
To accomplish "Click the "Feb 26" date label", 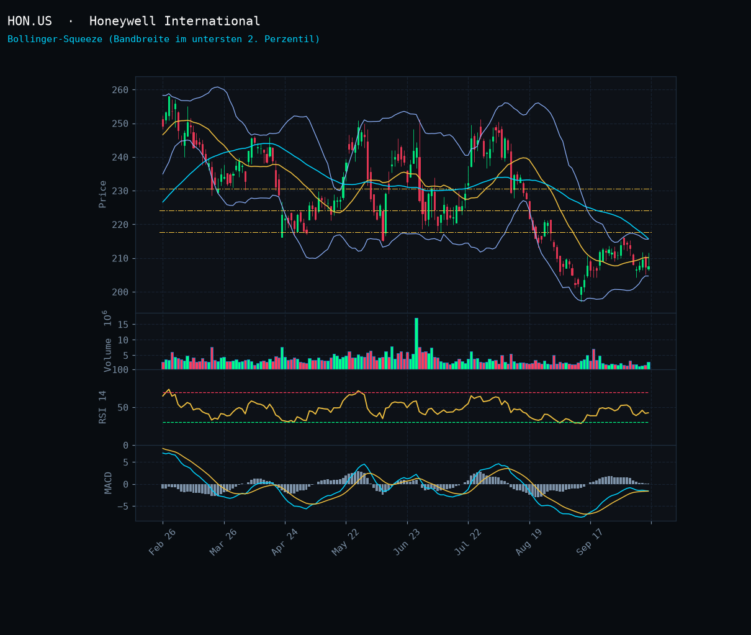I will point(163,542).
